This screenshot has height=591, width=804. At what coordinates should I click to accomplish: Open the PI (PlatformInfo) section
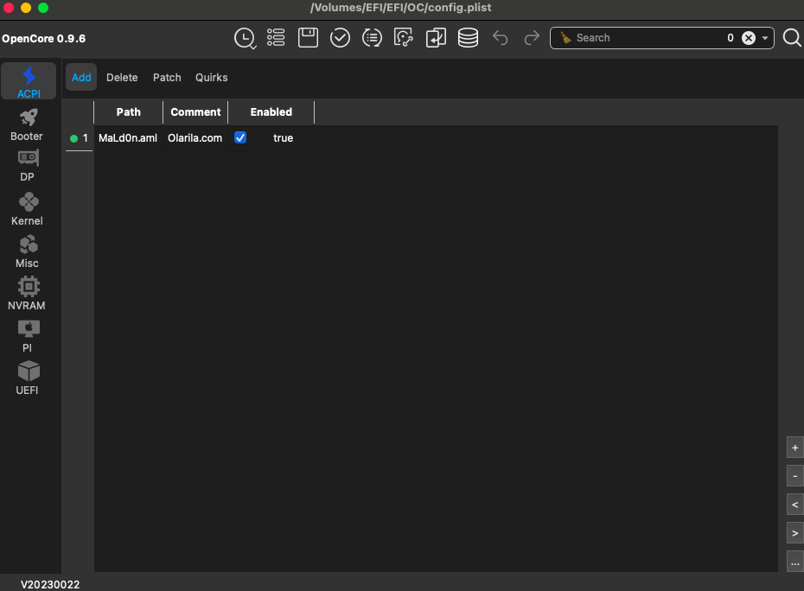pos(27,336)
